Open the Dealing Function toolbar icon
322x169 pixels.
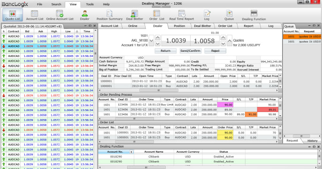(254, 15)
